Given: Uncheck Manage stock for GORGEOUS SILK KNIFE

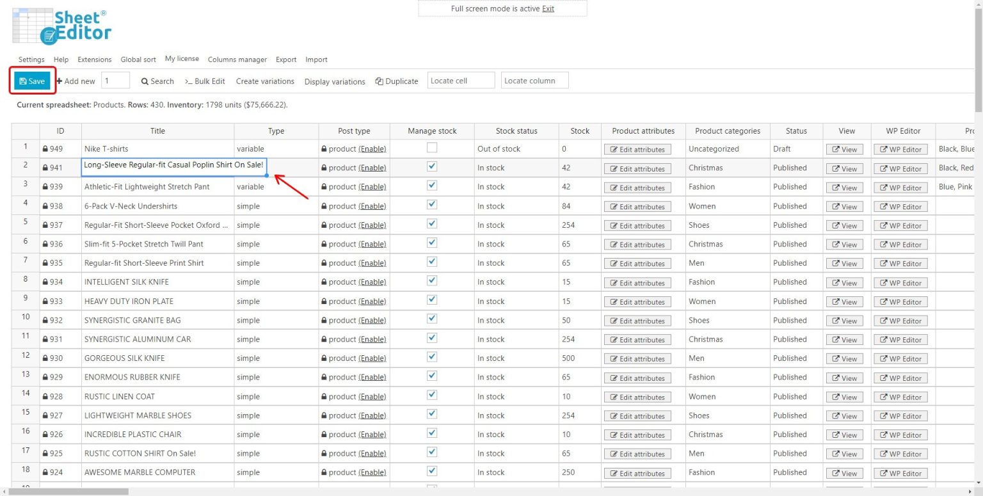Looking at the screenshot, I should pyautogui.click(x=432, y=358).
